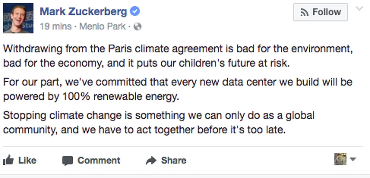Image resolution: width=370 pixels, height=178 pixels.
Task: Open the post options chevron menu
Action: 359,9
